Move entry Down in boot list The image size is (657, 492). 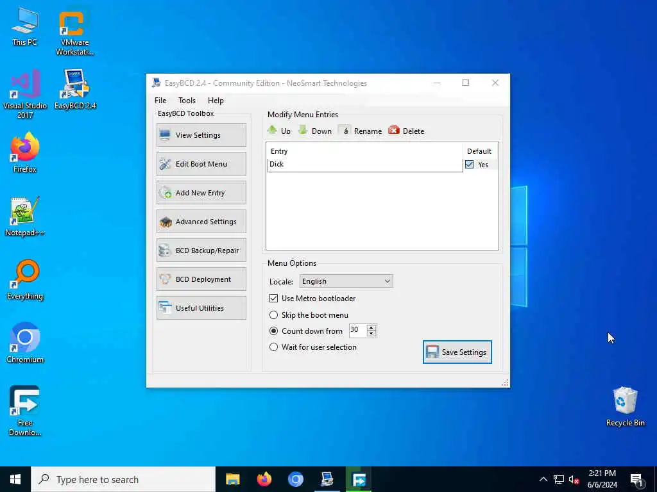pyautogui.click(x=314, y=131)
